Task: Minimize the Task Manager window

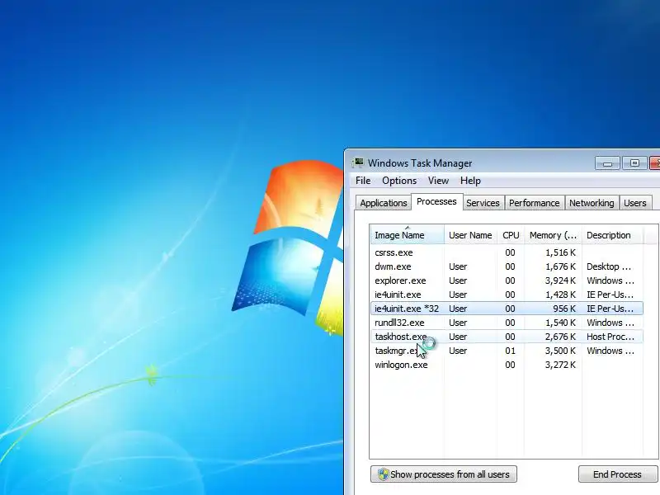Action: pos(607,163)
